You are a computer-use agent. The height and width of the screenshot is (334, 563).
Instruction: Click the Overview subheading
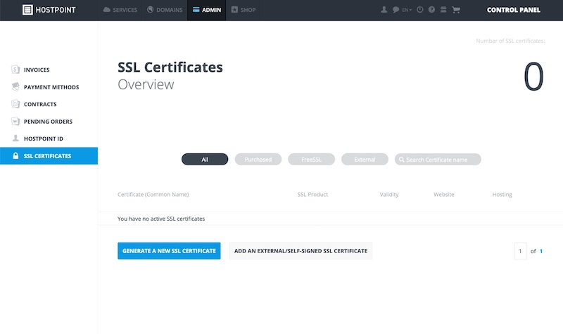point(146,84)
